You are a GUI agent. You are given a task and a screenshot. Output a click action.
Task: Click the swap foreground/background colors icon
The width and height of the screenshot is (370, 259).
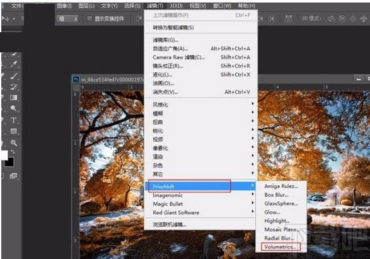pyautogui.click(x=13, y=152)
